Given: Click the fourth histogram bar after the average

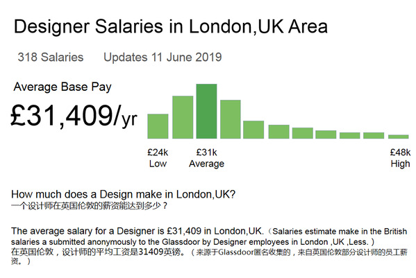Looking at the screenshot, I should pos(303,133).
